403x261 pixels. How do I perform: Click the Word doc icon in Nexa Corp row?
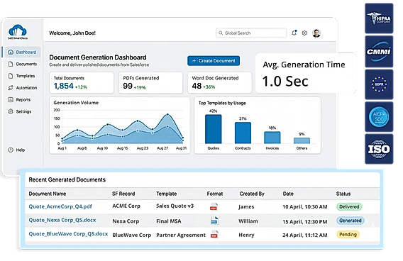(x=214, y=221)
